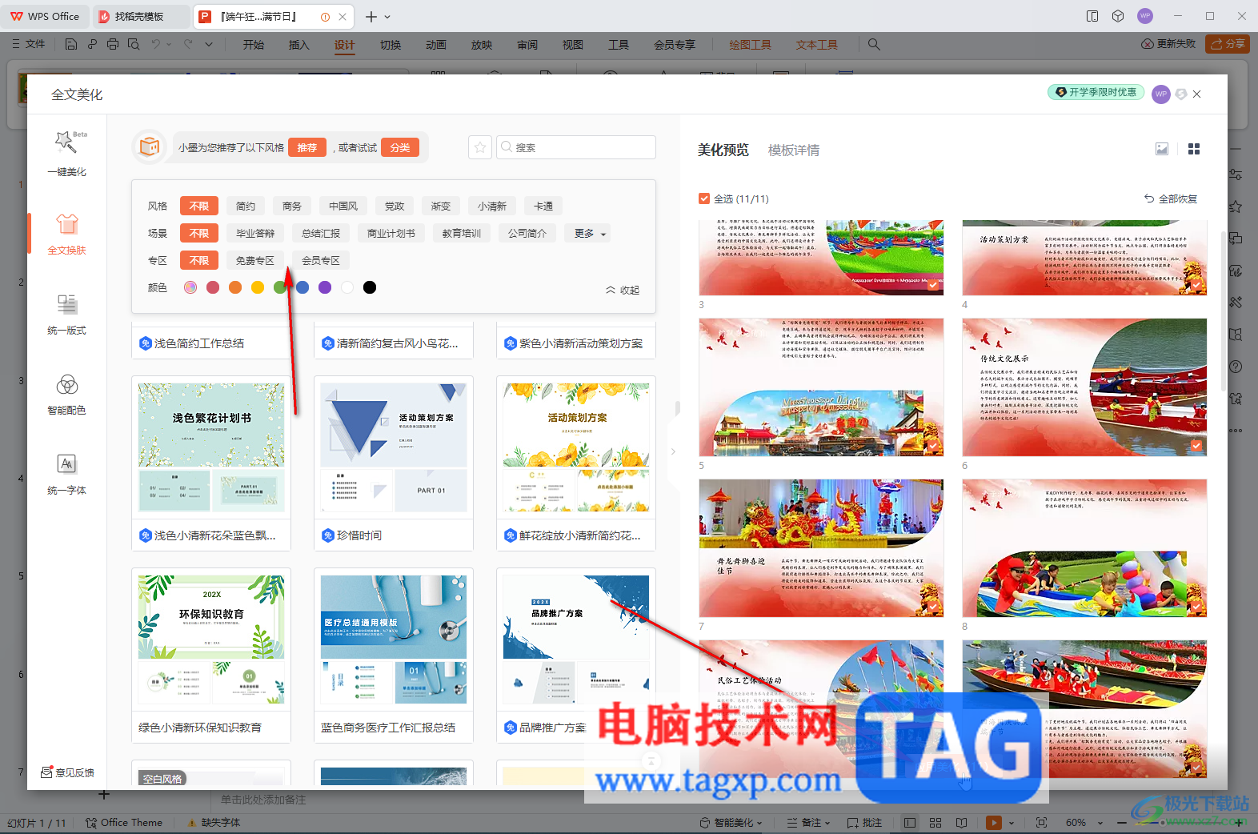The image size is (1258, 834).
Task: Click the save icon in quick toolbar
Action: click(x=71, y=44)
